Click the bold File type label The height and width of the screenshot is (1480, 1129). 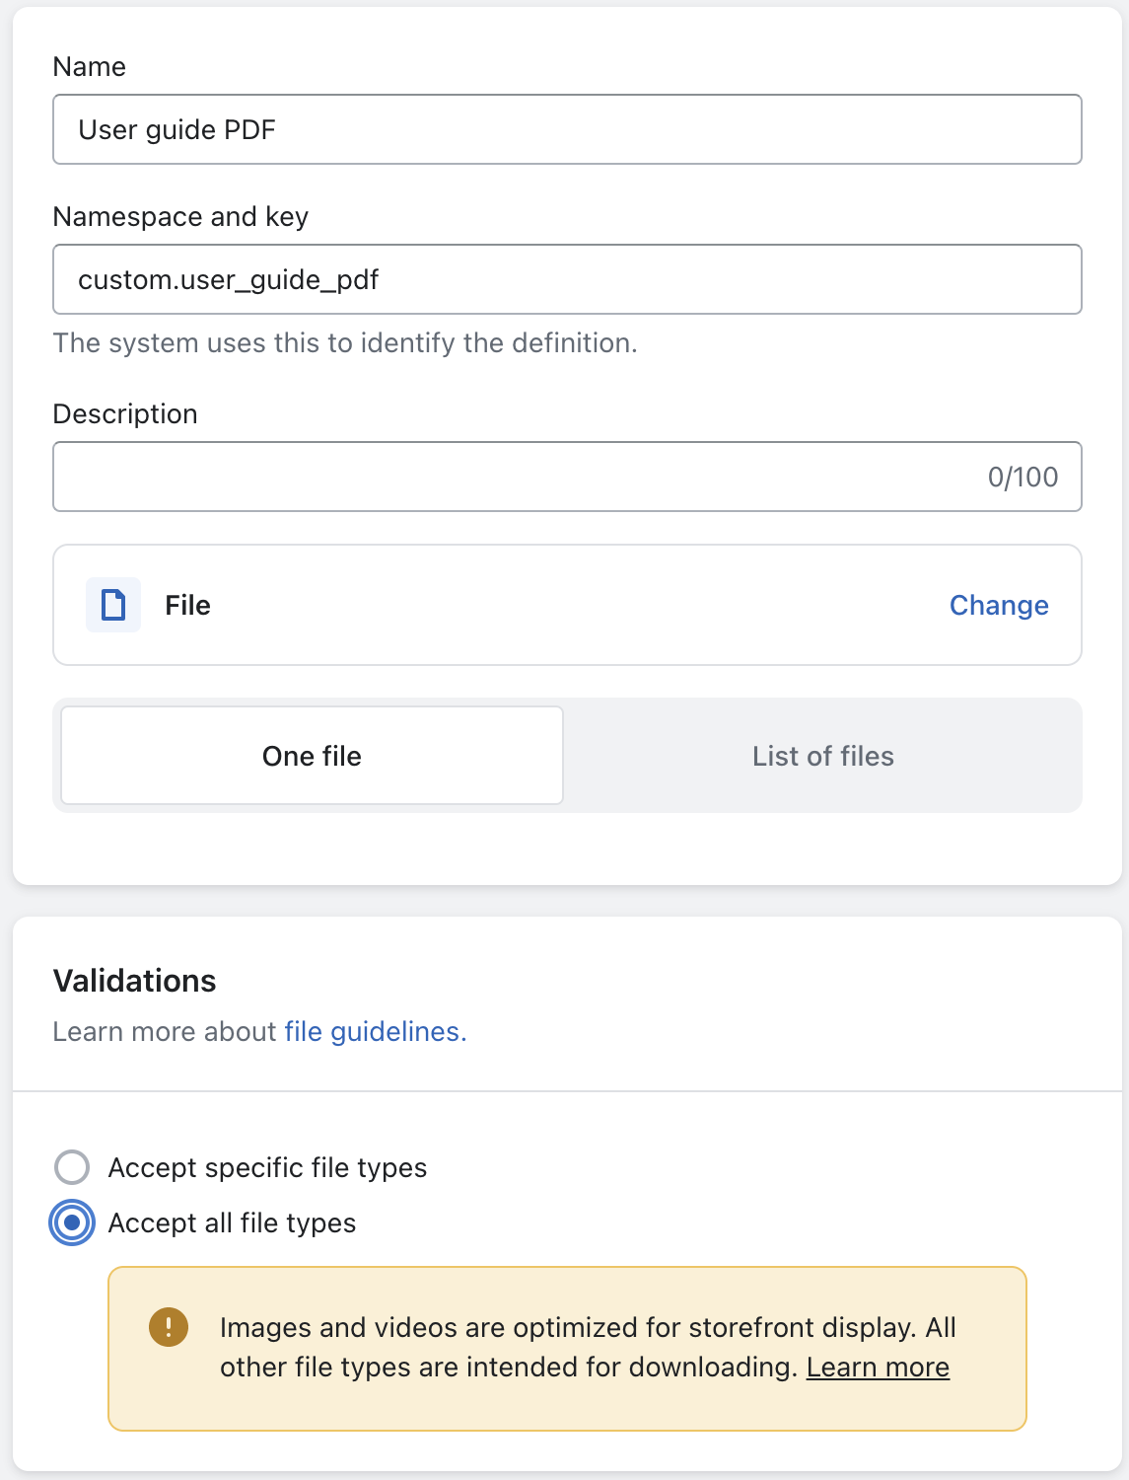click(x=187, y=605)
